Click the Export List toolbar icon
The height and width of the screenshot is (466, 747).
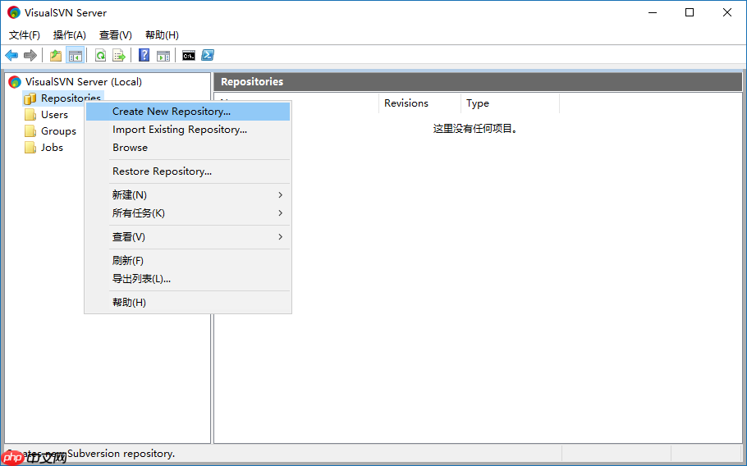tap(119, 55)
